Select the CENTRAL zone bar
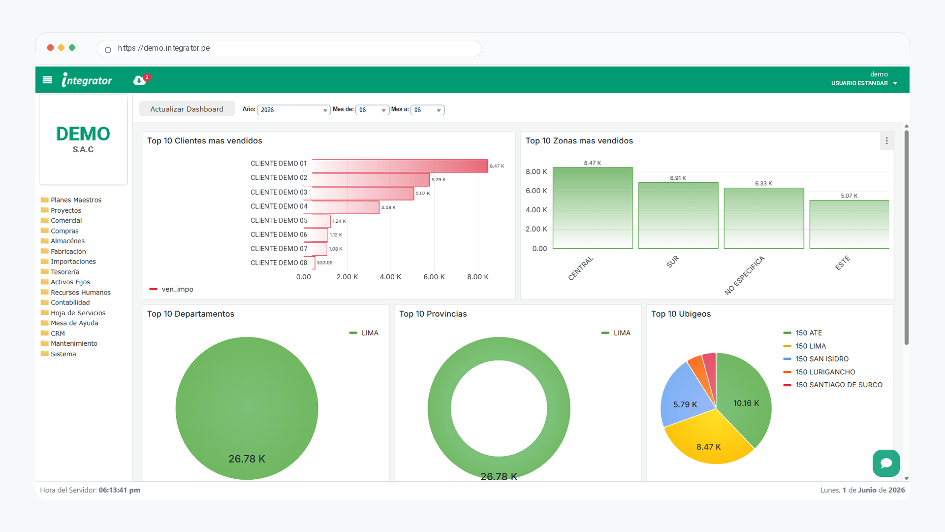Screen dimensions: 945x532 (593, 208)
